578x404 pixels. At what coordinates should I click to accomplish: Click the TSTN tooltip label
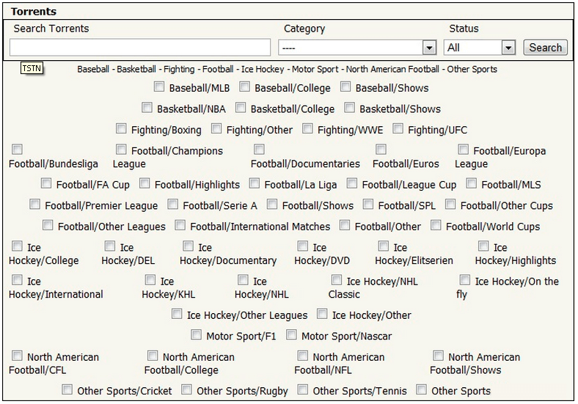[x=32, y=68]
